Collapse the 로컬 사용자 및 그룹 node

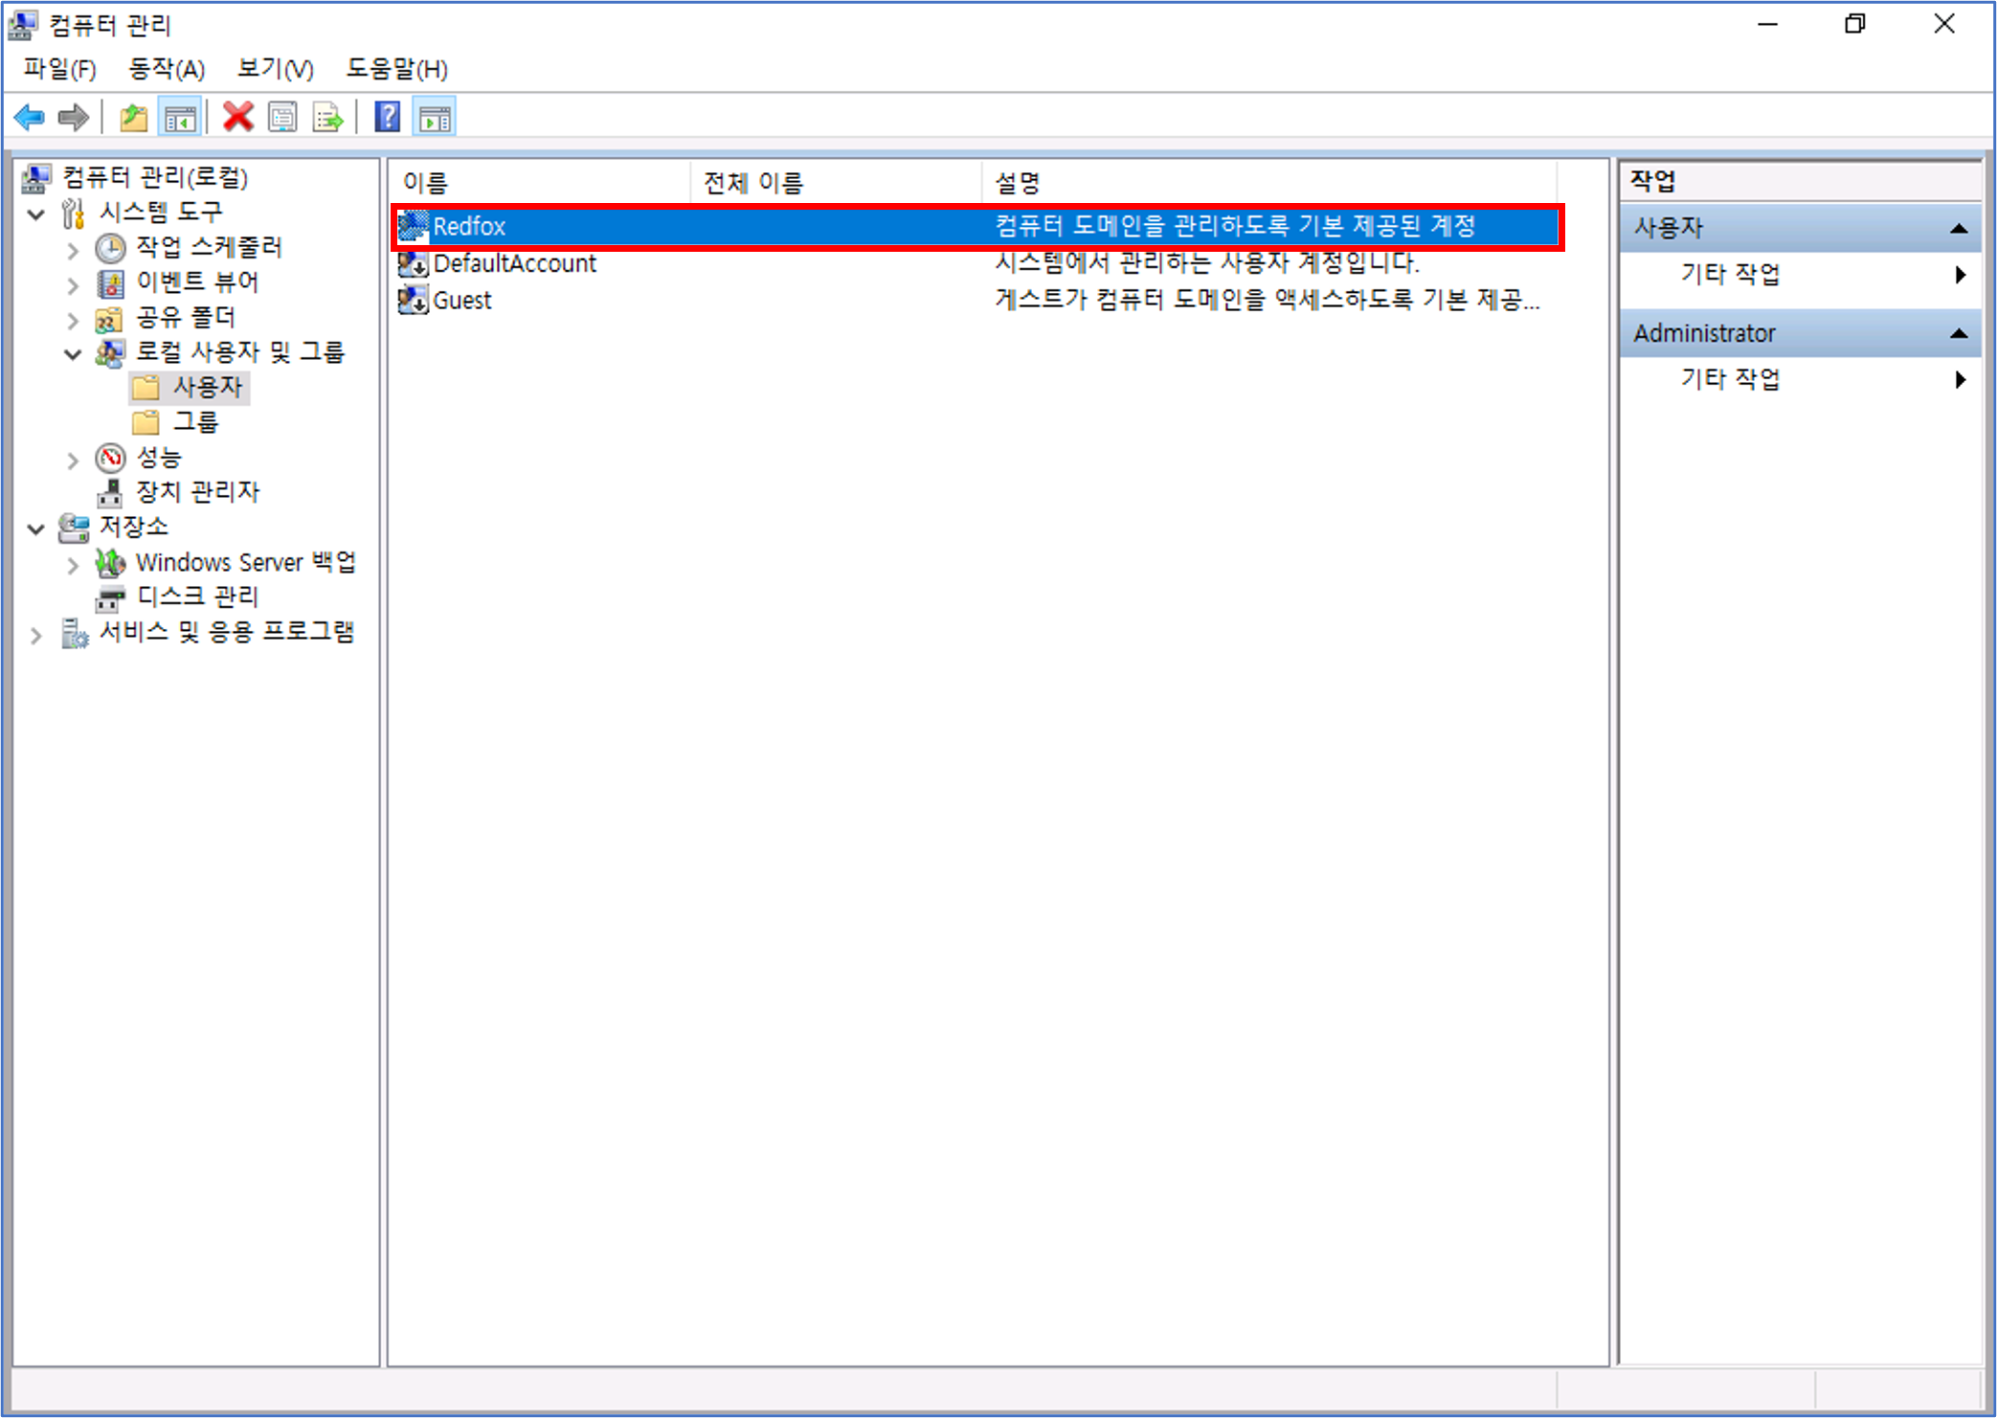coord(73,354)
